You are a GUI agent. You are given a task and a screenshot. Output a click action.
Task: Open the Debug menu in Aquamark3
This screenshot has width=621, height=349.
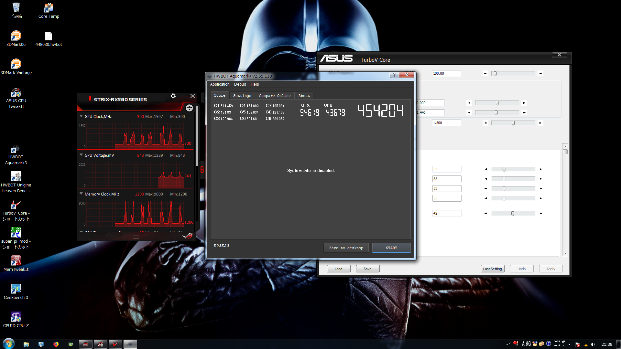pos(240,84)
